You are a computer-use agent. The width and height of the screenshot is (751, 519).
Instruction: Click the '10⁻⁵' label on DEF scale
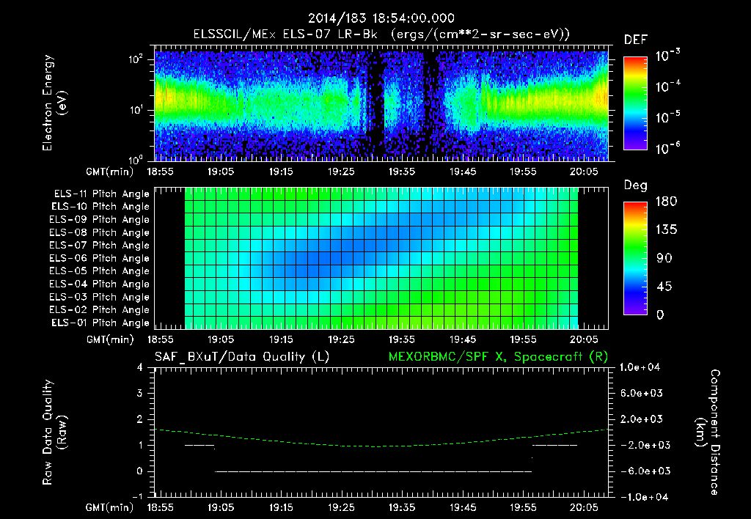coord(667,117)
